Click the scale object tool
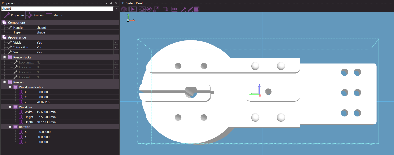Viewport: 394px width, 155px height. [x=156, y=9]
